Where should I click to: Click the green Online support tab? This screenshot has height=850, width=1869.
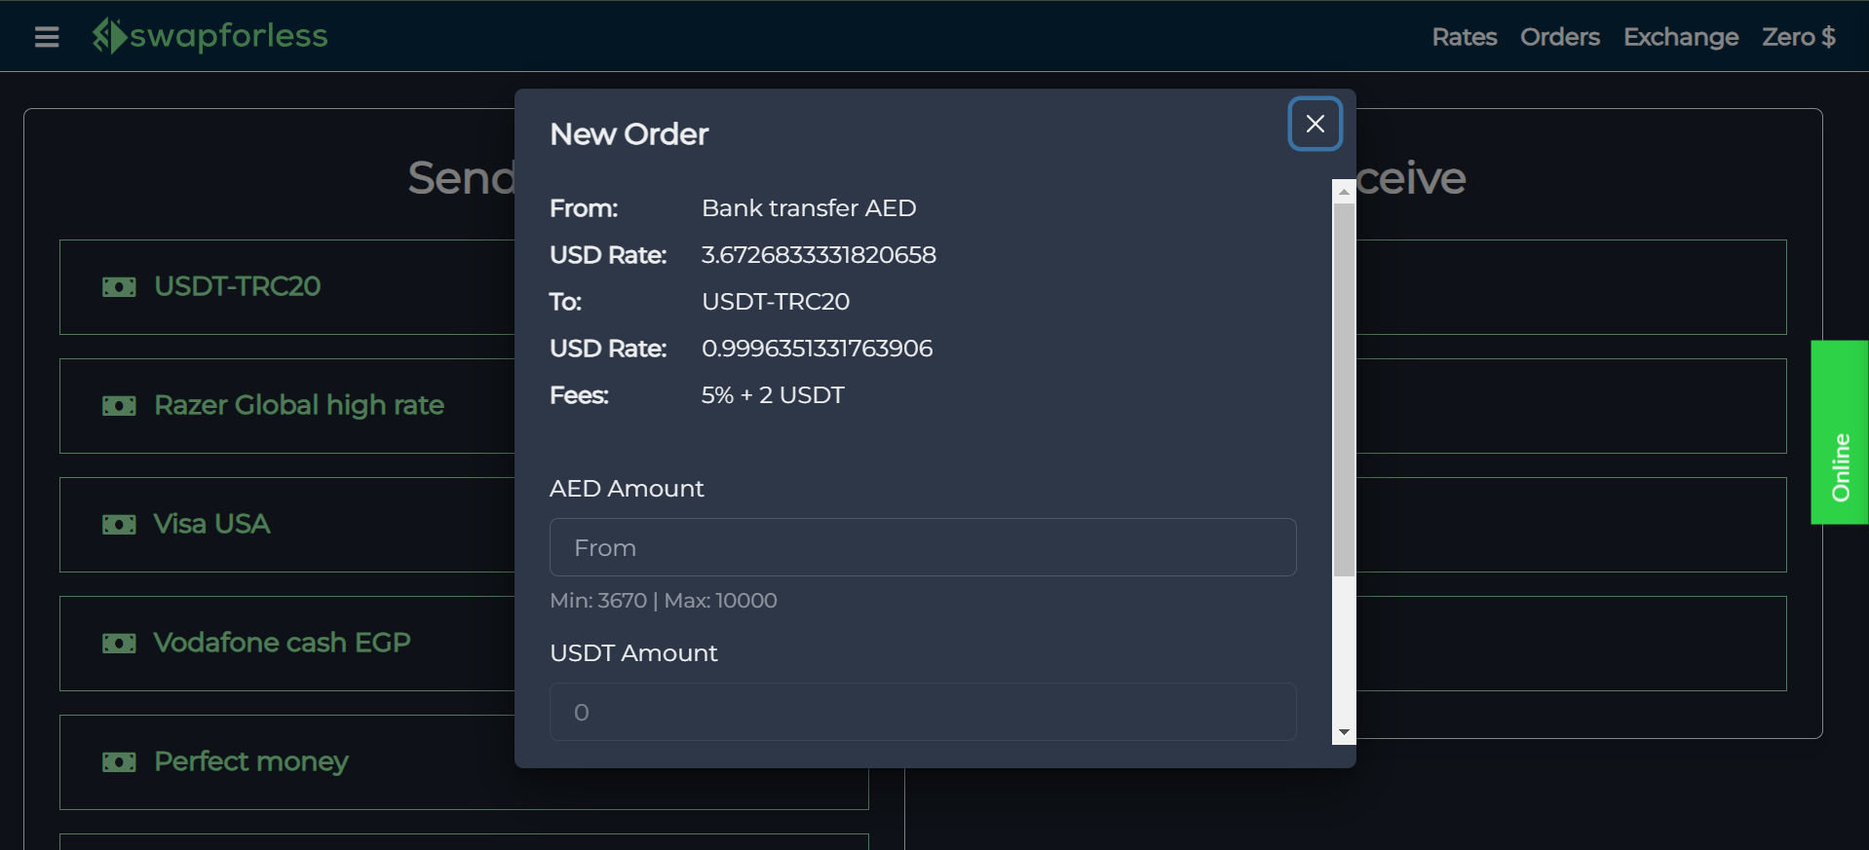pos(1840,432)
